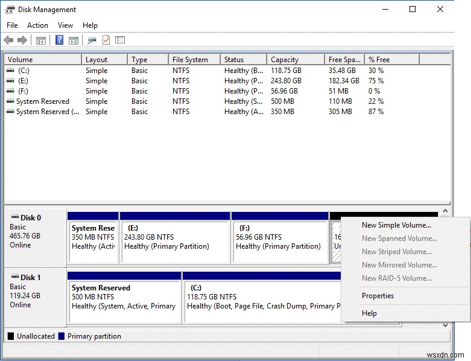Click drive icon of System Reserved 500 MB row
This screenshot has width=471, height=361.
10,101
